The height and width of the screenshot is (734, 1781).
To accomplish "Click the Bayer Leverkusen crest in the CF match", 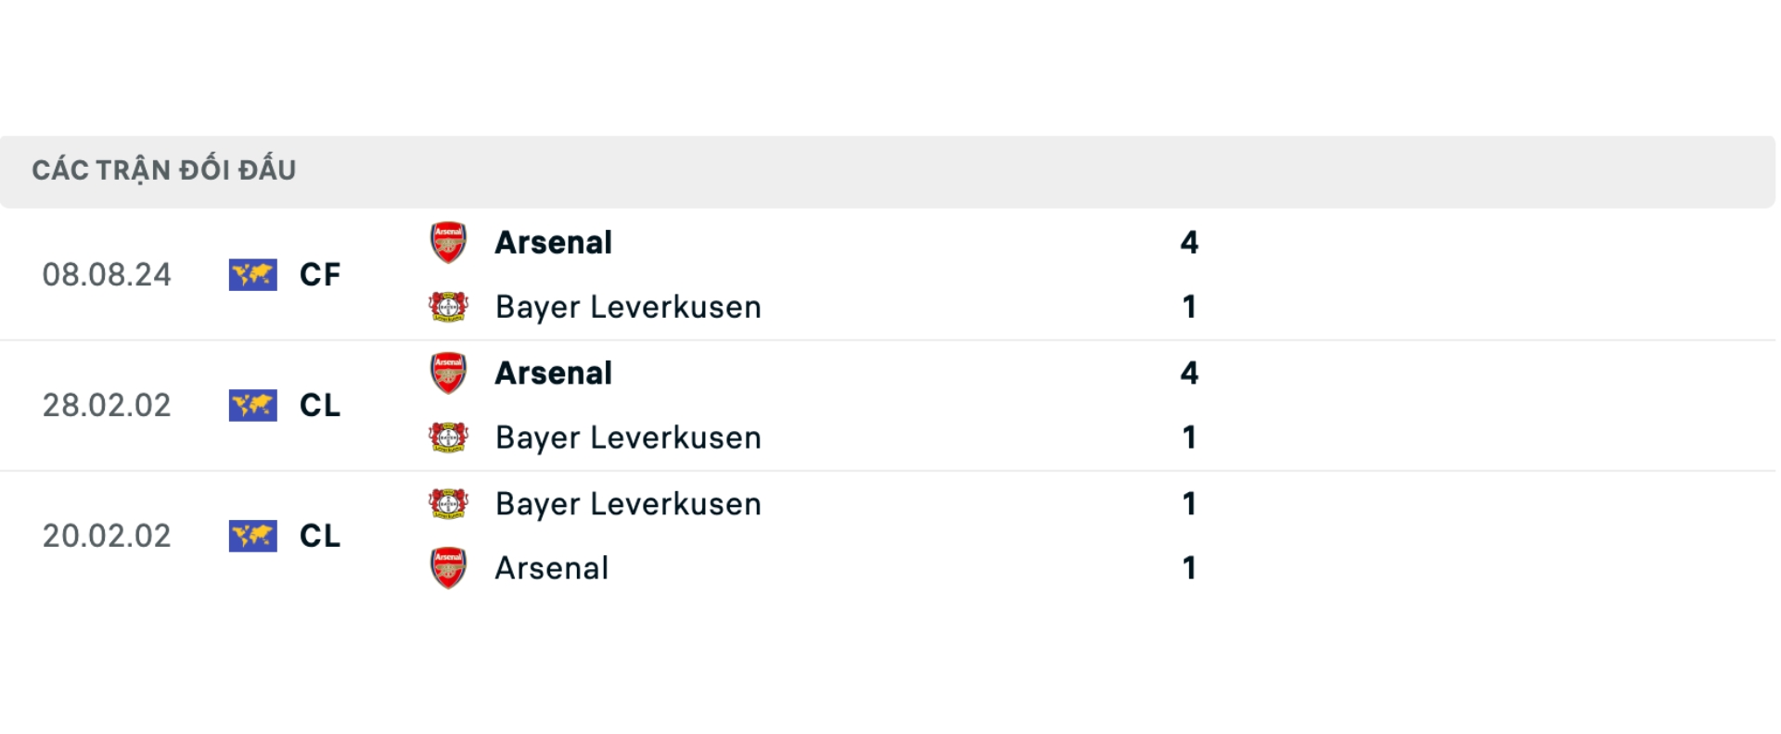I will pos(449,306).
